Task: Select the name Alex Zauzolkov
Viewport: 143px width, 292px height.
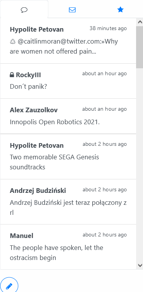Action: 33,110
